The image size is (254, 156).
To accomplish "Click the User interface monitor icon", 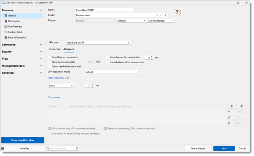I will click(x=6, y=27).
